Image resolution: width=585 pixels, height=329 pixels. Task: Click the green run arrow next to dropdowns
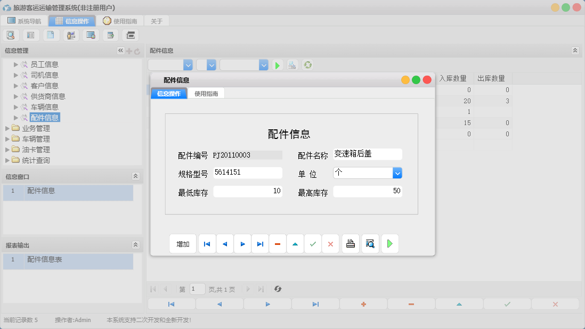(277, 64)
